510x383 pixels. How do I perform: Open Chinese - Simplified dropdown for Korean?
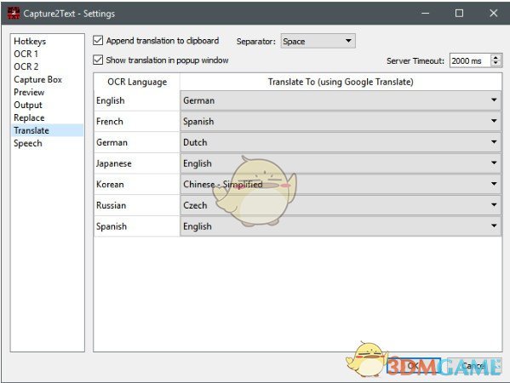click(341, 185)
